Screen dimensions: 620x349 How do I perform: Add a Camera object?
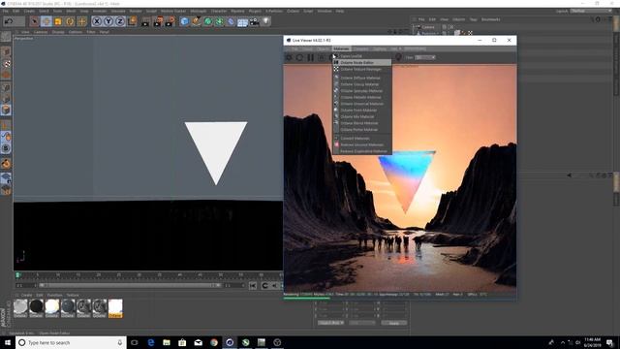coord(254,21)
